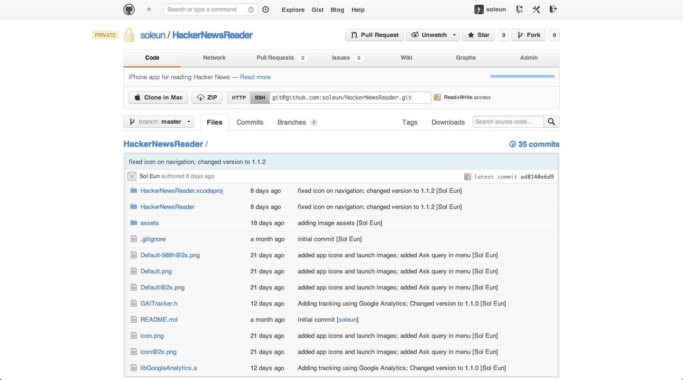Image resolution: width=683 pixels, height=380 pixels.
Task: Select the HTTP clone protocol
Action: pos(239,98)
